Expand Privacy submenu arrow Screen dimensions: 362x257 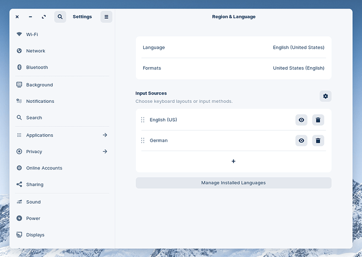point(105,152)
